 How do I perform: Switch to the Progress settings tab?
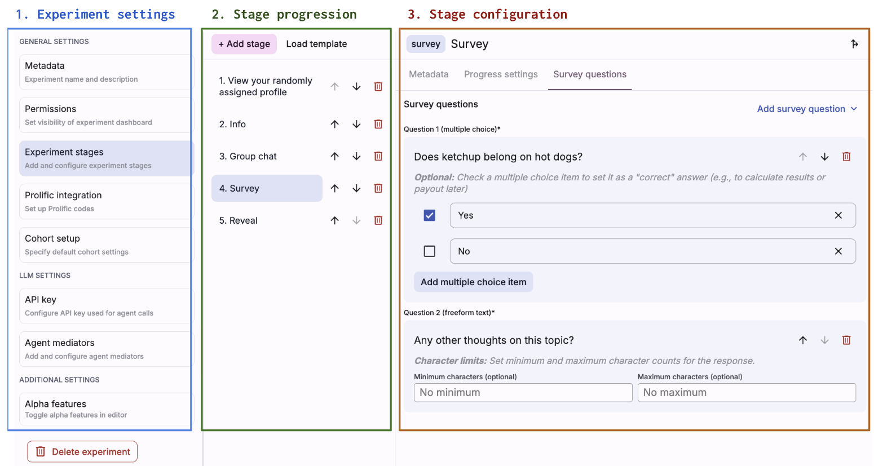click(x=501, y=74)
